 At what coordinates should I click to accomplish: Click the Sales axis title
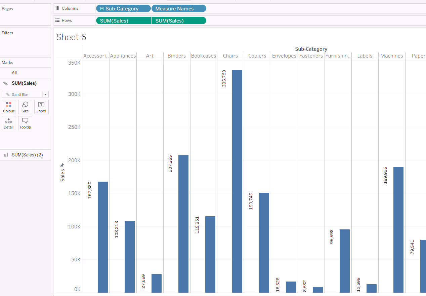point(62,175)
